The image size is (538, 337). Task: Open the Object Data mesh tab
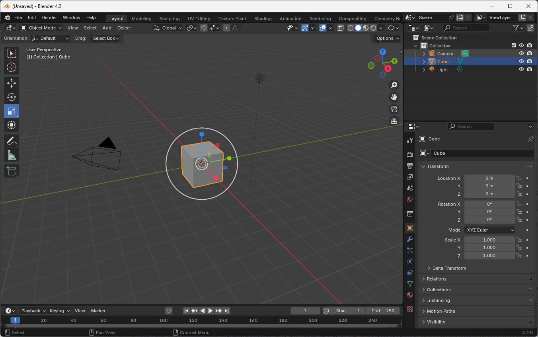click(x=410, y=284)
